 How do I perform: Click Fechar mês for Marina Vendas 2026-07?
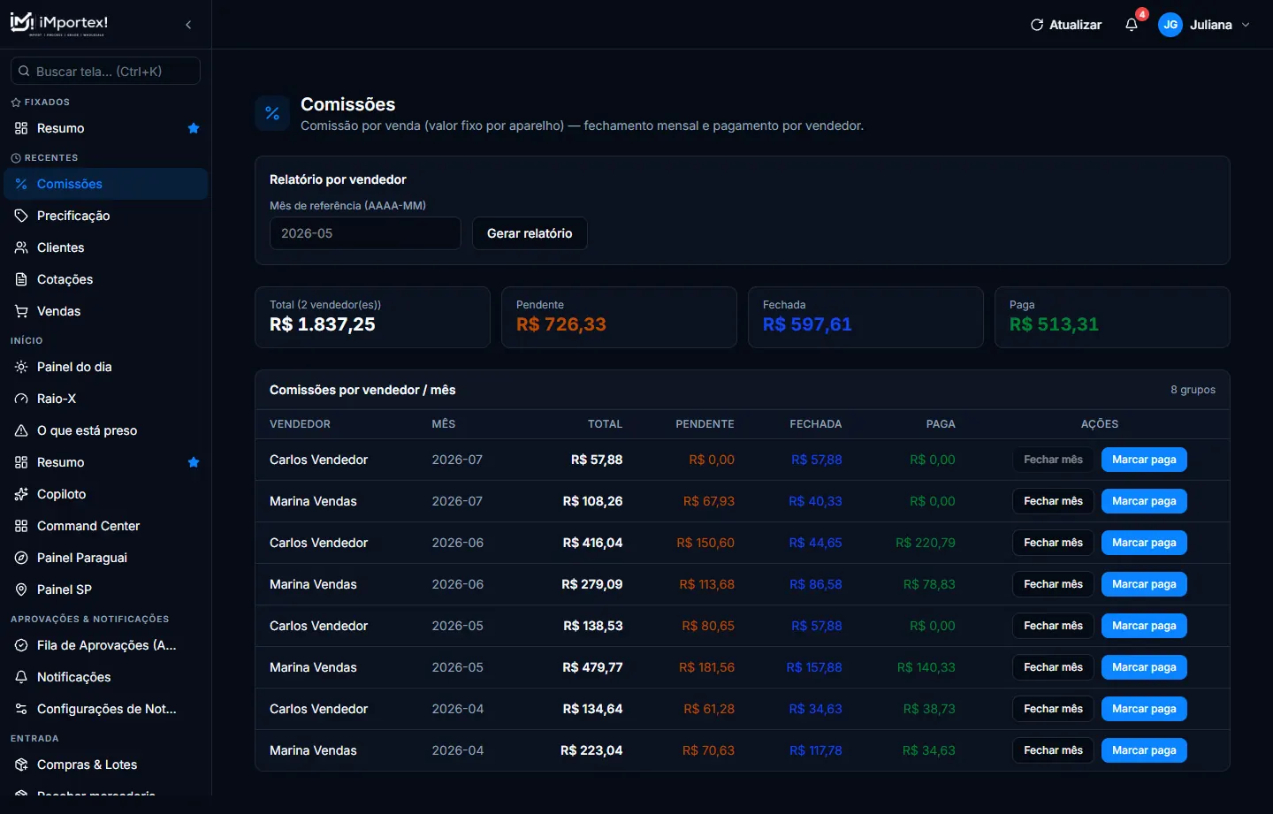pos(1053,501)
